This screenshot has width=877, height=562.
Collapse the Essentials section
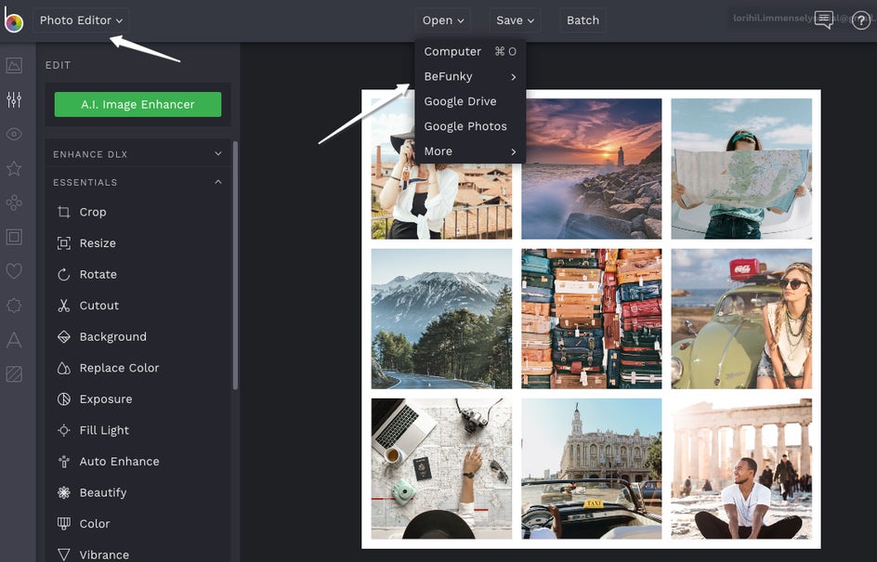click(137, 182)
